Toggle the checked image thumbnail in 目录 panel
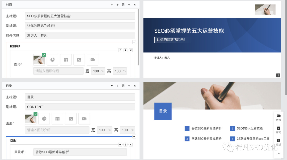Viewport: 287px width, 160px height. pyautogui.click(x=31, y=118)
